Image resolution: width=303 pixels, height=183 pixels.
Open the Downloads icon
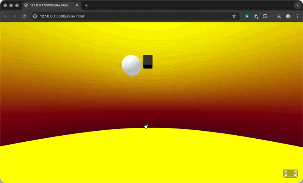pos(279,16)
